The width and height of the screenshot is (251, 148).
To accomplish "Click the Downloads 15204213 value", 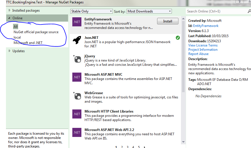I will click(214, 41).
